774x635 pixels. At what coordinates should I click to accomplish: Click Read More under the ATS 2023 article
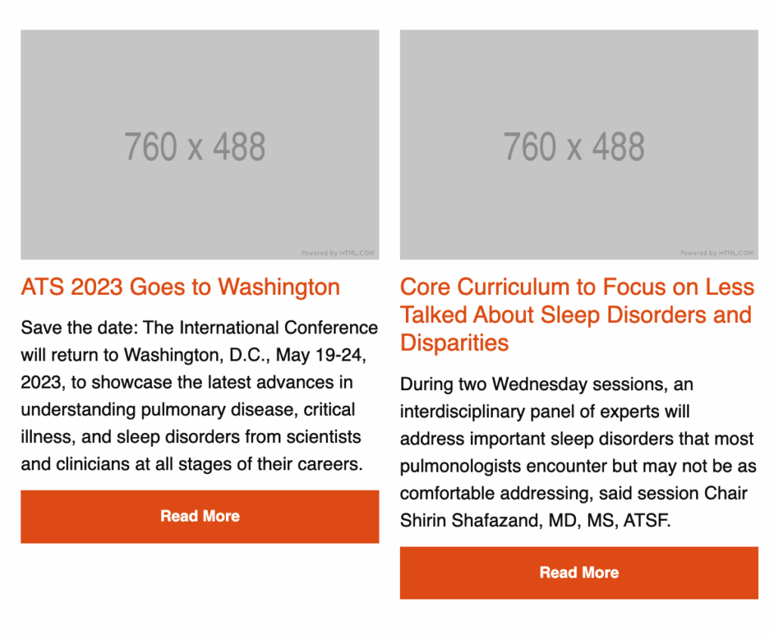[x=200, y=516]
